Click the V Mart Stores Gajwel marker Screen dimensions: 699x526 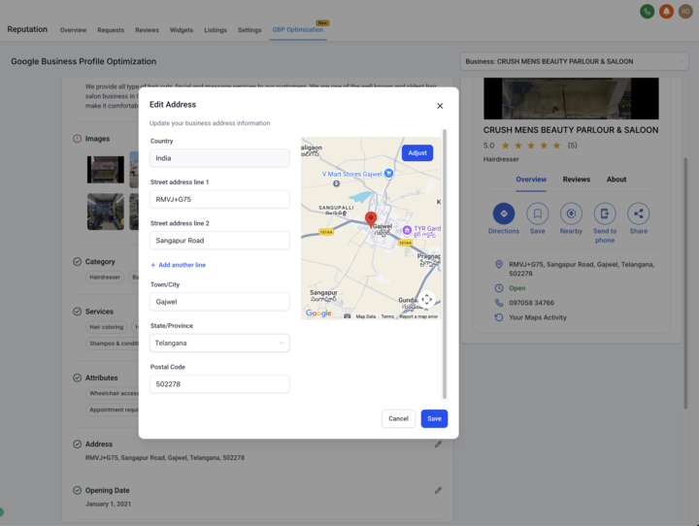388,173
